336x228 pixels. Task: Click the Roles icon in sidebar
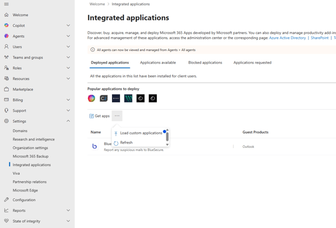(6, 68)
